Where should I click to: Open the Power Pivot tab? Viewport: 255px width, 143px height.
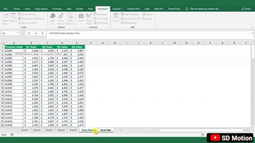pos(174,9)
